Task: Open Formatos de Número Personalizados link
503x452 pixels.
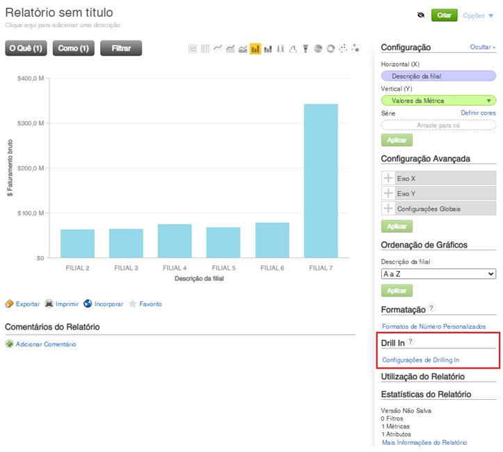Action: (433, 326)
